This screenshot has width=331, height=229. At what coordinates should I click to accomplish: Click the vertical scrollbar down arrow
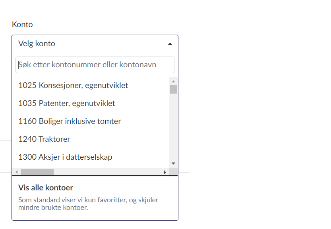point(173,163)
